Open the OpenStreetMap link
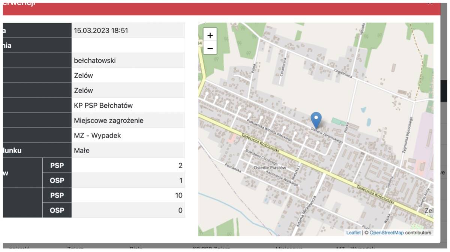Viewport: 450px width, 252px height. (387, 233)
